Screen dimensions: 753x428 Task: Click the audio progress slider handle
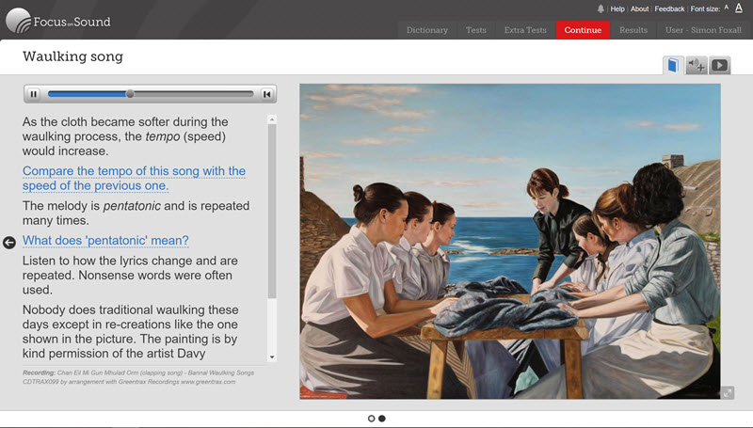(130, 94)
